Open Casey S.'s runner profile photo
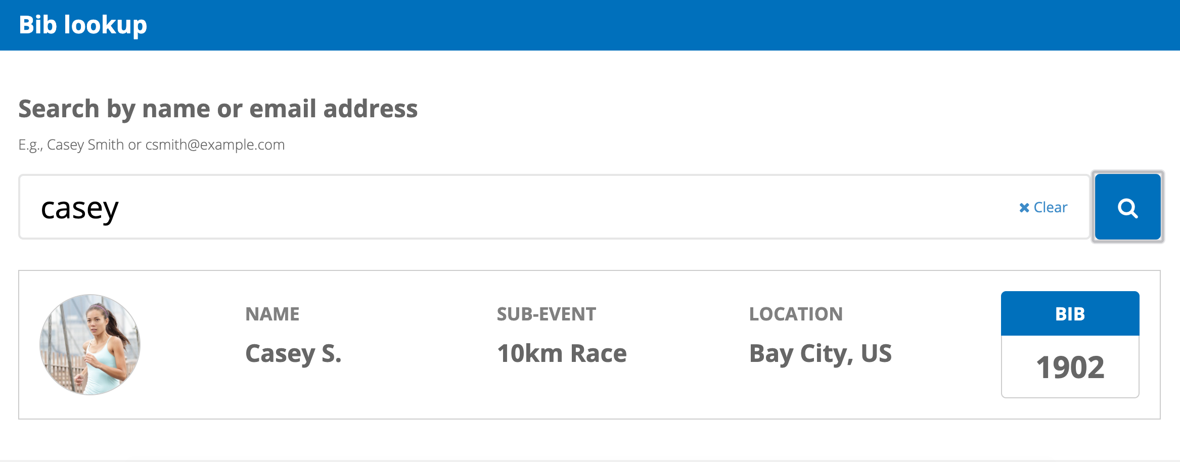This screenshot has height=462, width=1180. pos(90,345)
